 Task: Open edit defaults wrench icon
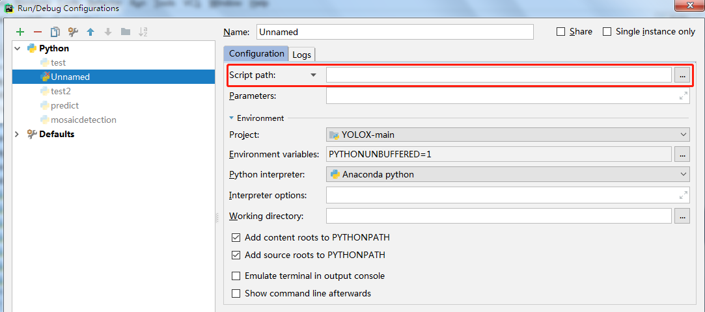73,32
